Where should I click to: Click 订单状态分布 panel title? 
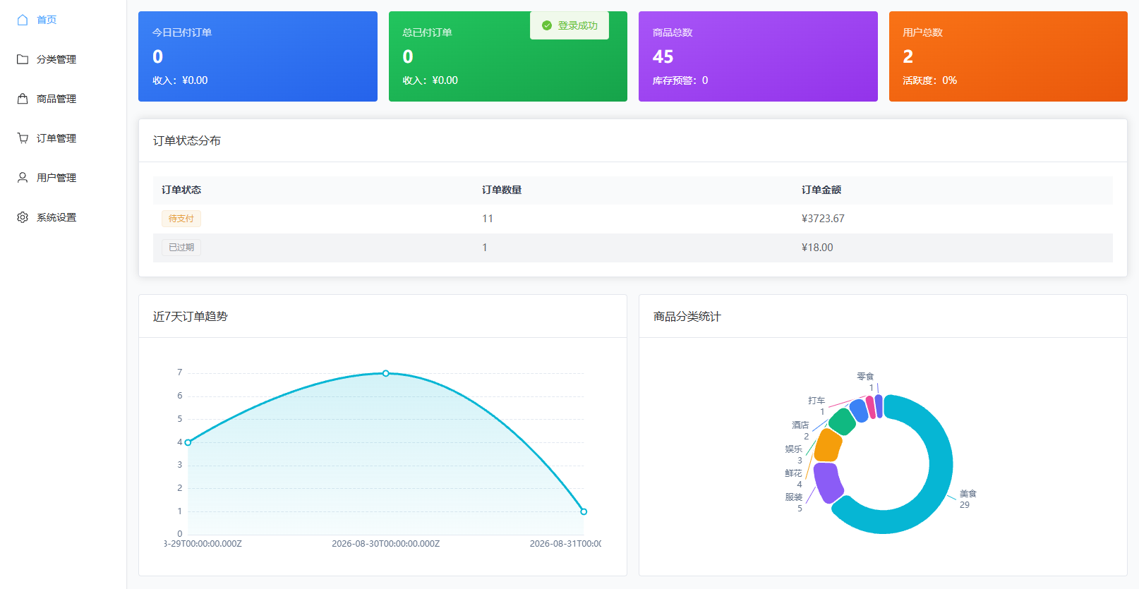coord(187,140)
